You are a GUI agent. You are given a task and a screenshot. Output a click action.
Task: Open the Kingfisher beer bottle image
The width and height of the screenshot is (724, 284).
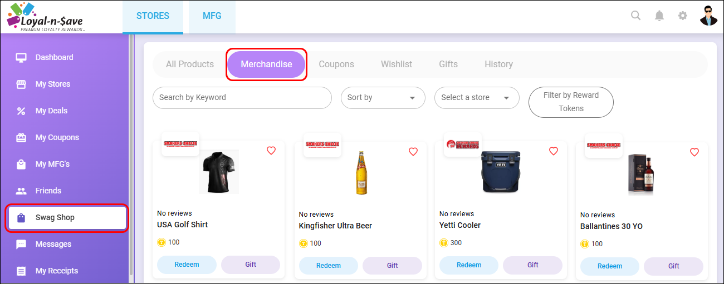(x=362, y=173)
